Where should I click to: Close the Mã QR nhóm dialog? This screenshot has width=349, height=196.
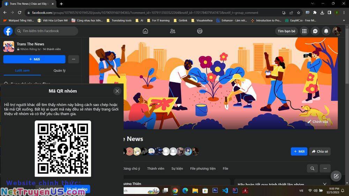pos(117,91)
